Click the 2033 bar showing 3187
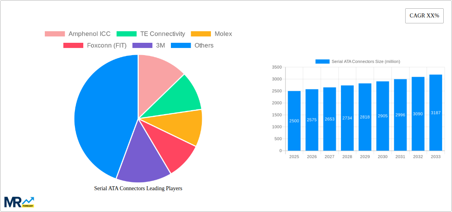452x212 pixels. pos(436,113)
